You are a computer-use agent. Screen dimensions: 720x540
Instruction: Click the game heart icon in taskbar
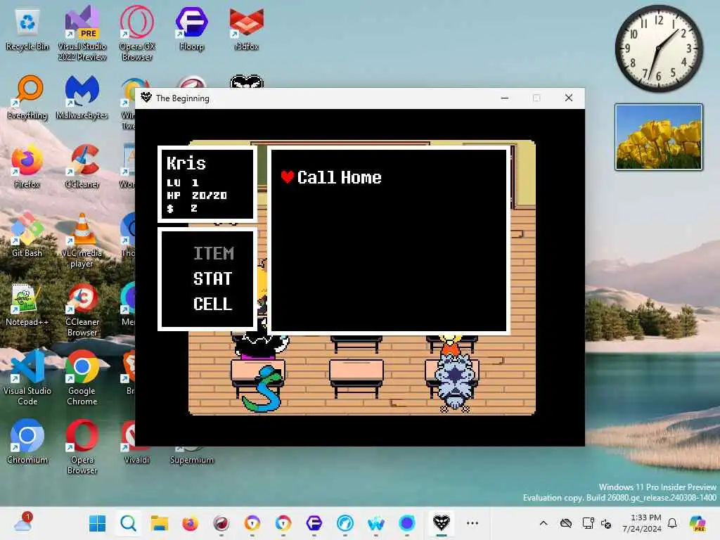(442, 522)
